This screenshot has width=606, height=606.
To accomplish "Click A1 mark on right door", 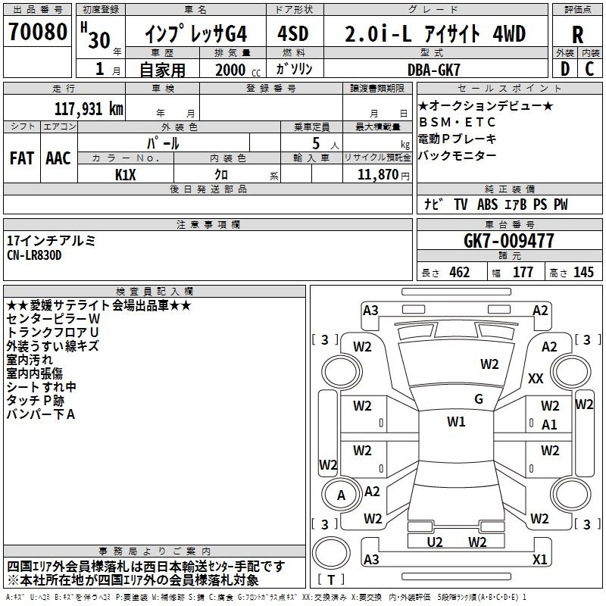I will click(549, 425).
